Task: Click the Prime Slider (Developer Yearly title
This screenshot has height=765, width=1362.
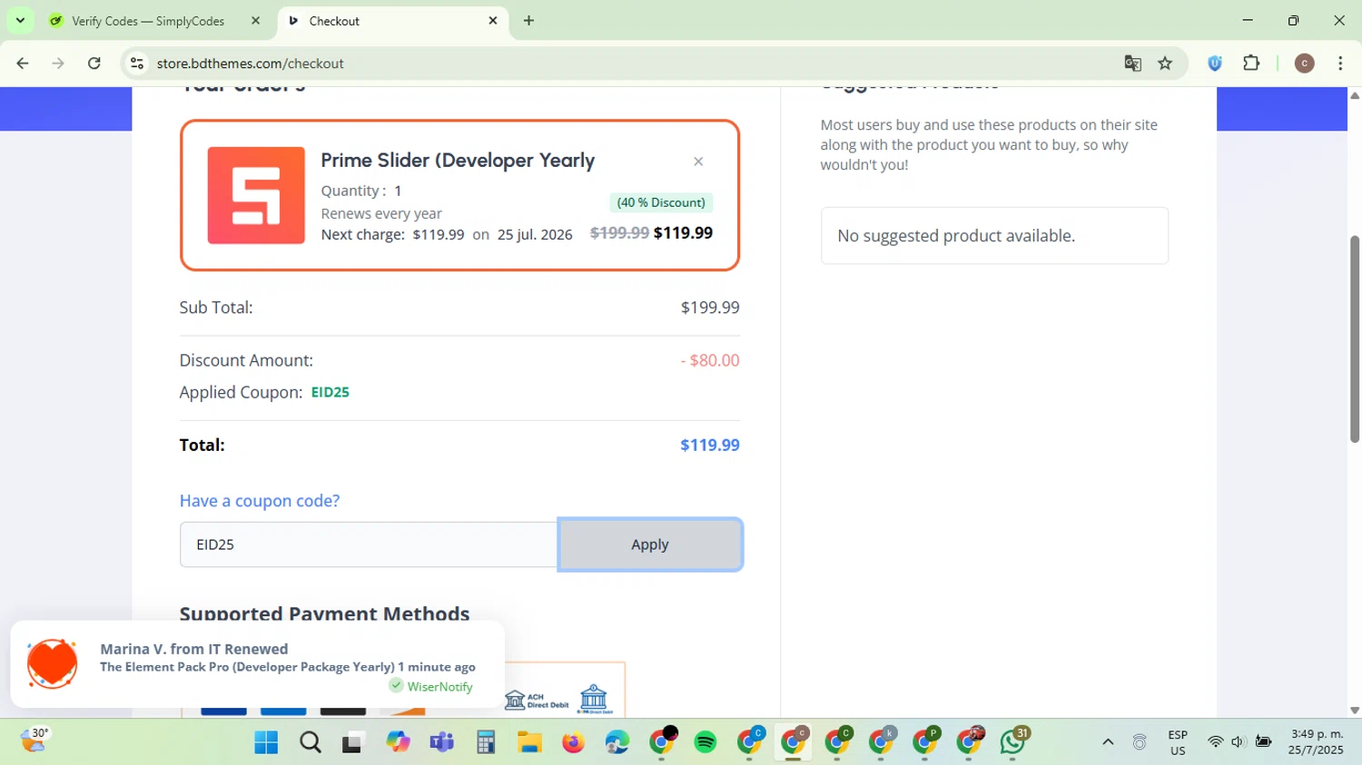Action: point(458,161)
